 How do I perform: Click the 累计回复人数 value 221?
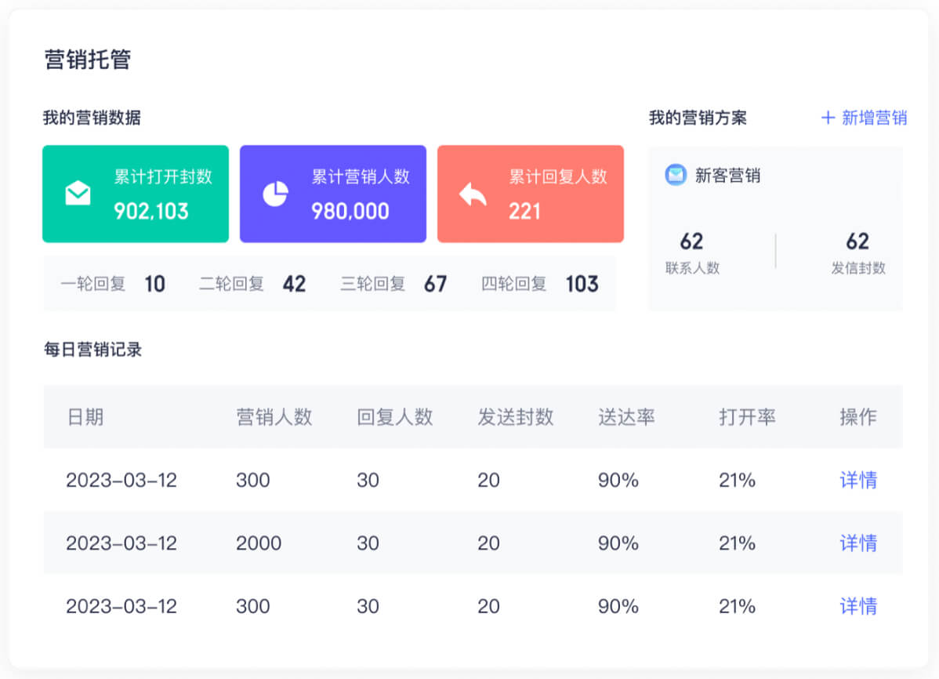pos(524,211)
